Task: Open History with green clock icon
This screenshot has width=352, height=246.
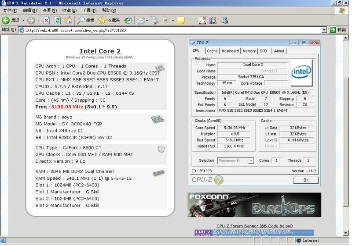Action: point(128,20)
